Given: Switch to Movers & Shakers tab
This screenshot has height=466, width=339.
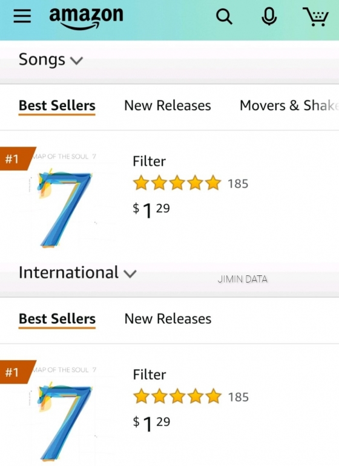Looking at the screenshot, I should pos(289,105).
